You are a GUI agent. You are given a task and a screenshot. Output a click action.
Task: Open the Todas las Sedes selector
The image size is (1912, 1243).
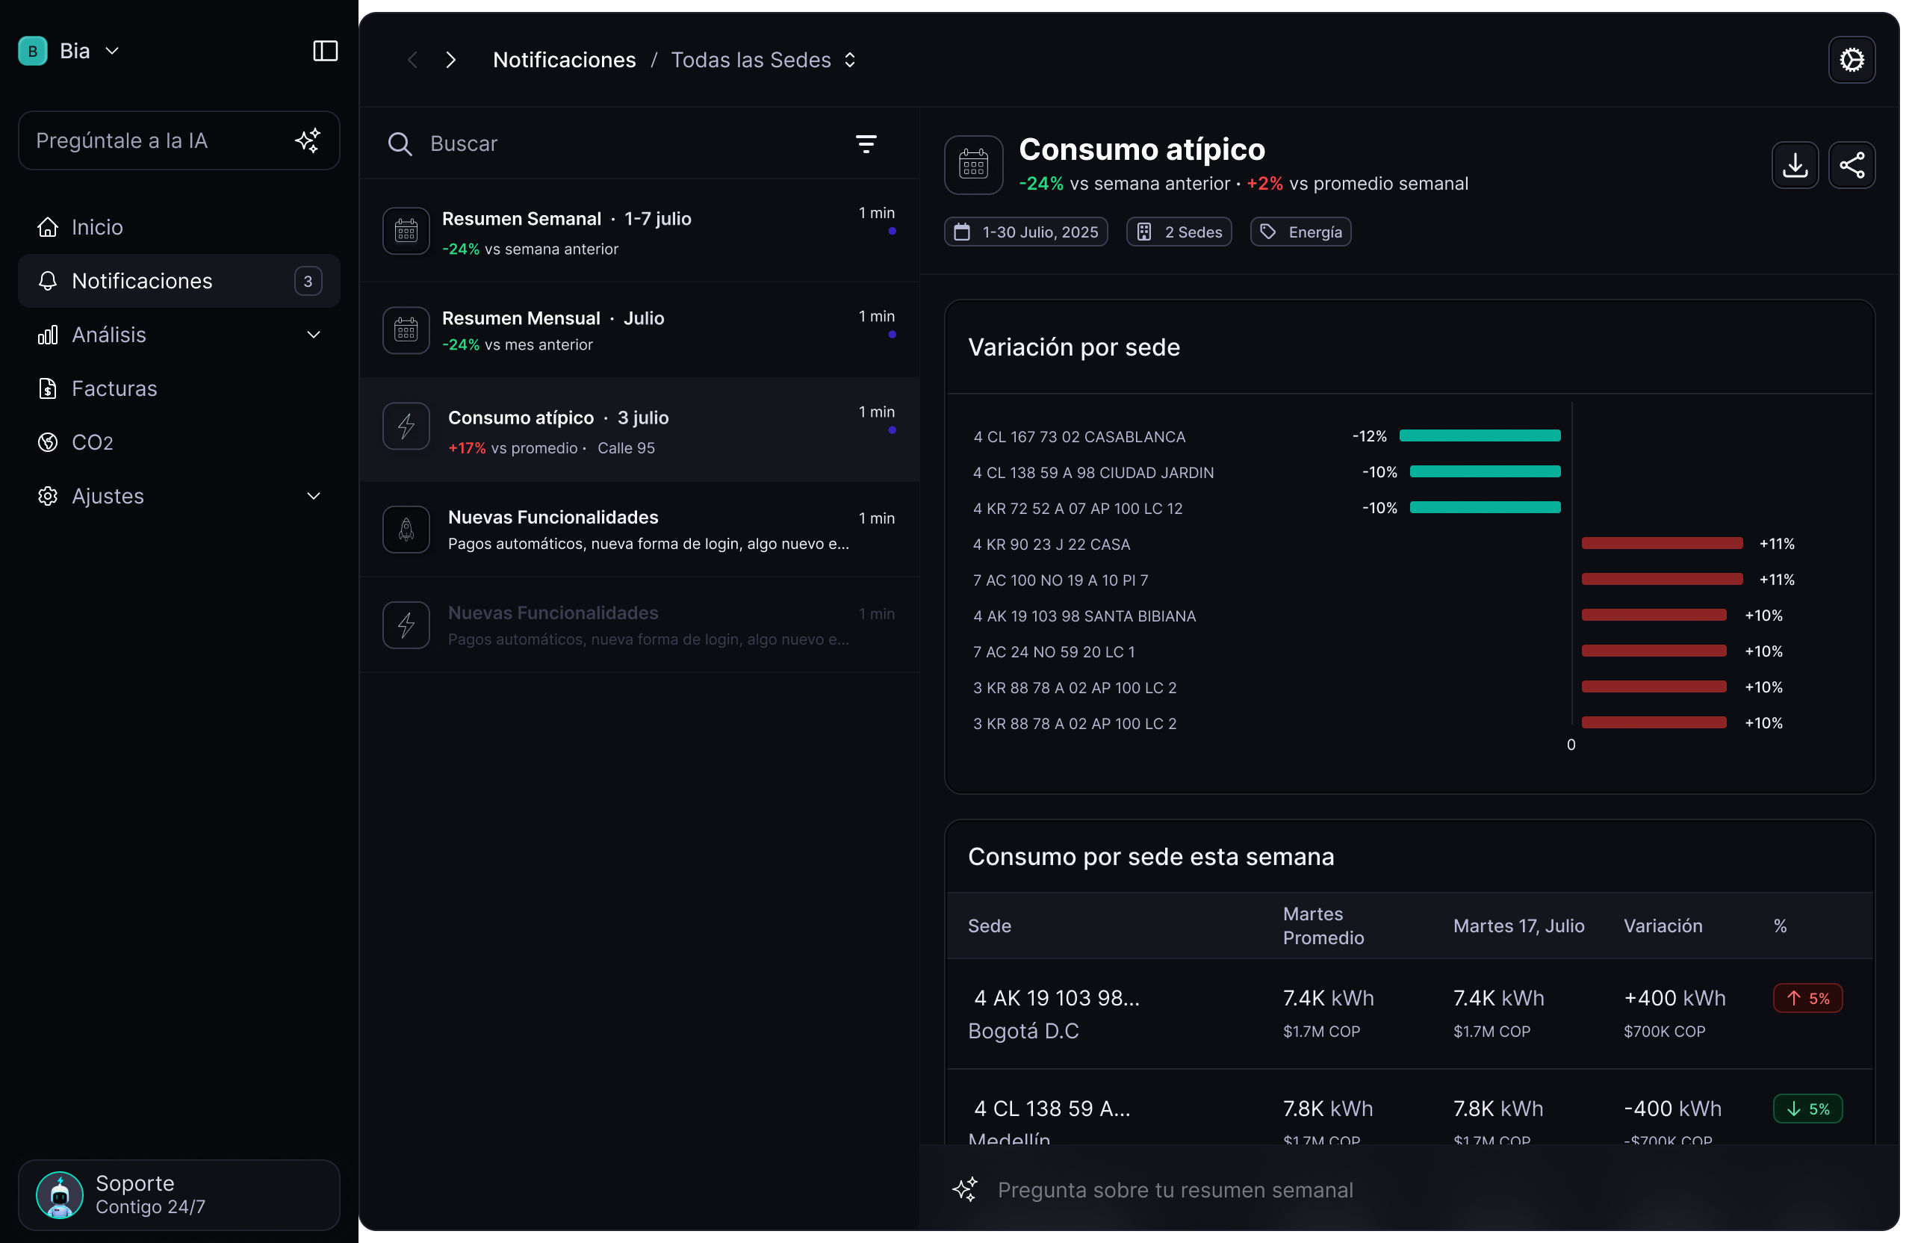tap(763, 61)
